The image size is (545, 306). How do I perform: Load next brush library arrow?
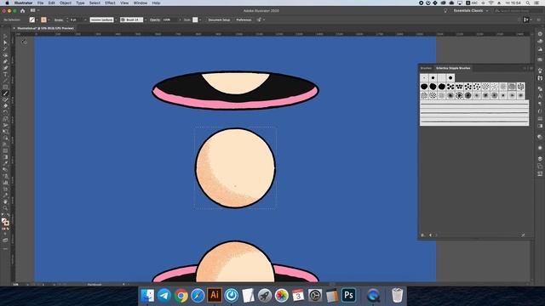[437, 235]
